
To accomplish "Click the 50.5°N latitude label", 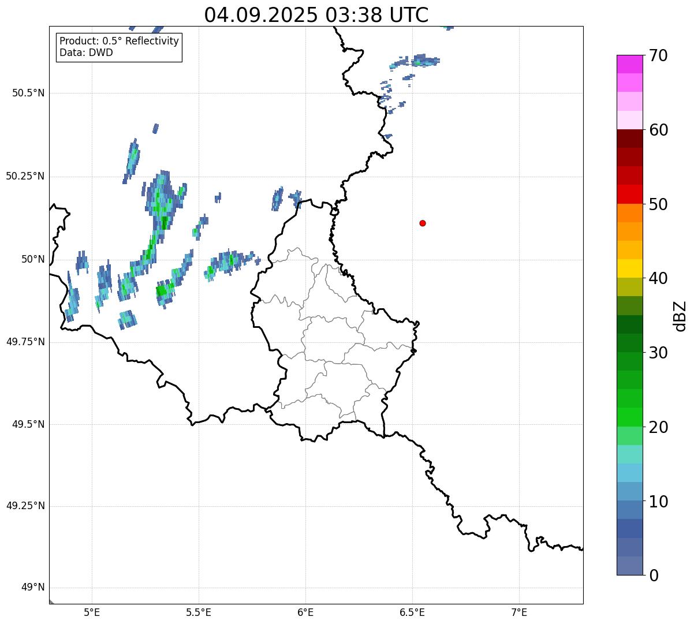I will [x=28, y=93].
